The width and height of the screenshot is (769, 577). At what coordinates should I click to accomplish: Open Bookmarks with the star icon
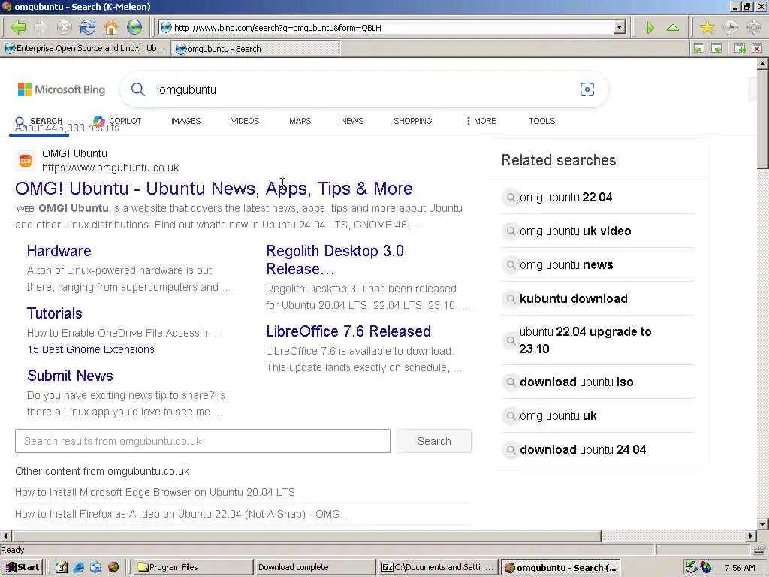click(x=707, y=28)
